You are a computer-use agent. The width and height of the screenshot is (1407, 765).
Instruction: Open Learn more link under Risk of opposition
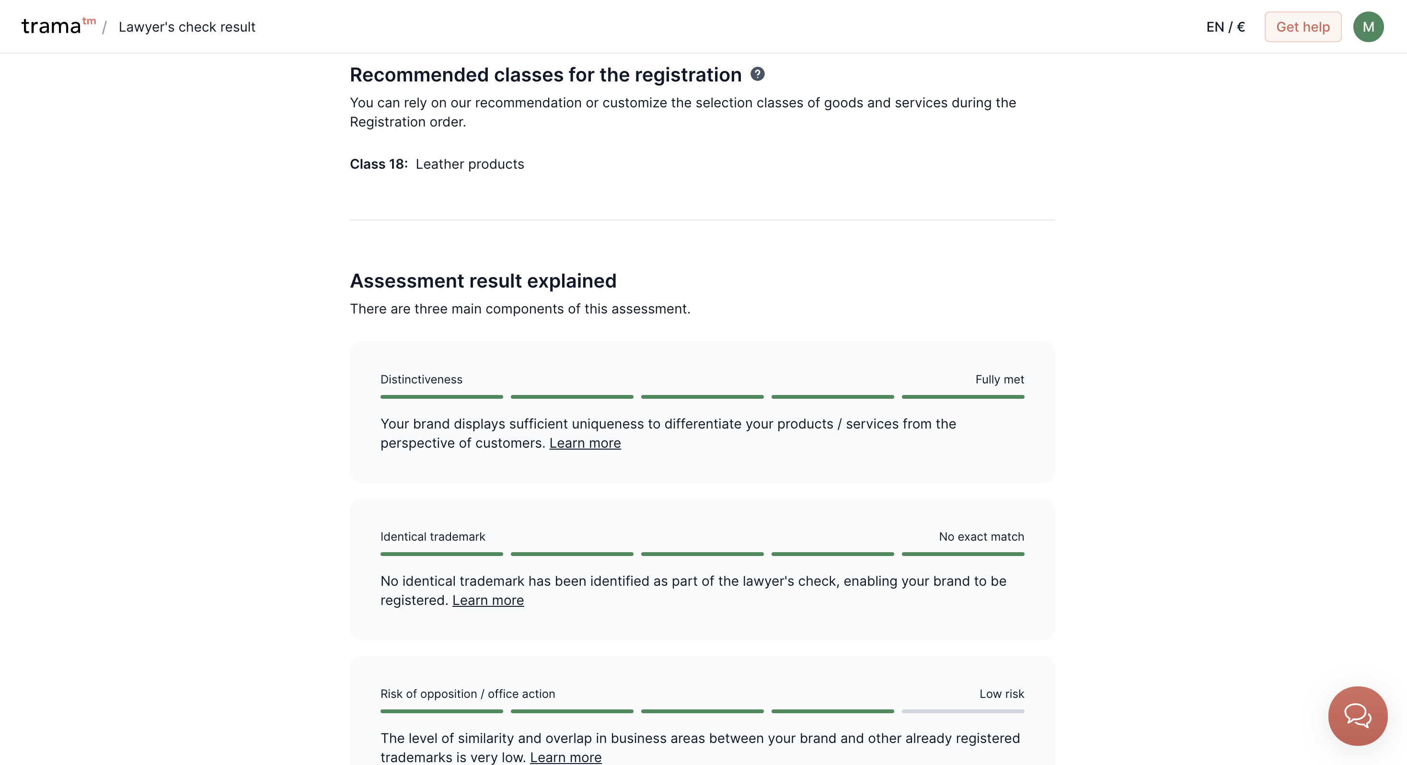565,757
